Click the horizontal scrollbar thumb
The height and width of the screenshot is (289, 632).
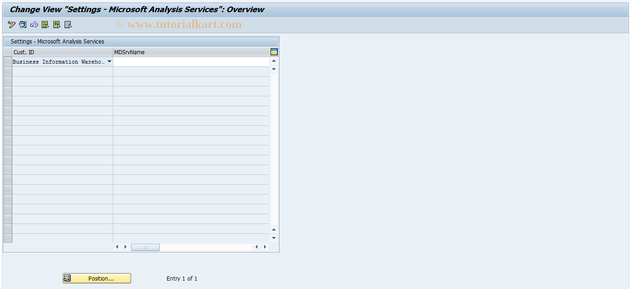point(145,247)
